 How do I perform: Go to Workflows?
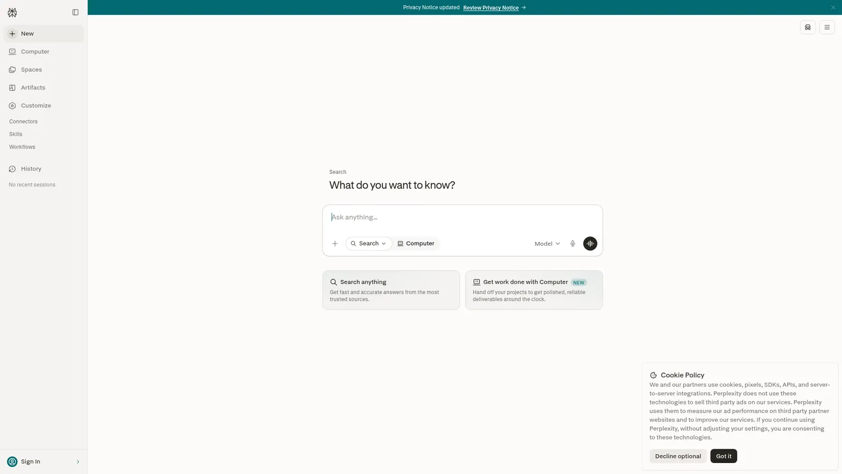[22, 147]
